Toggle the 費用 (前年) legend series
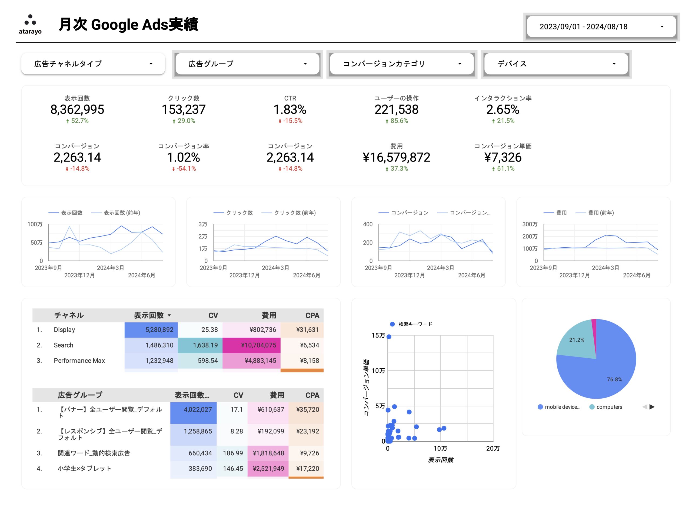 601,213
